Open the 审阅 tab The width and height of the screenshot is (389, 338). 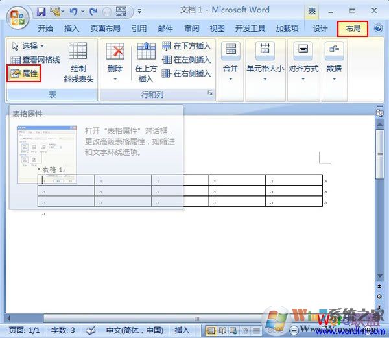click(x=192, y=29)
